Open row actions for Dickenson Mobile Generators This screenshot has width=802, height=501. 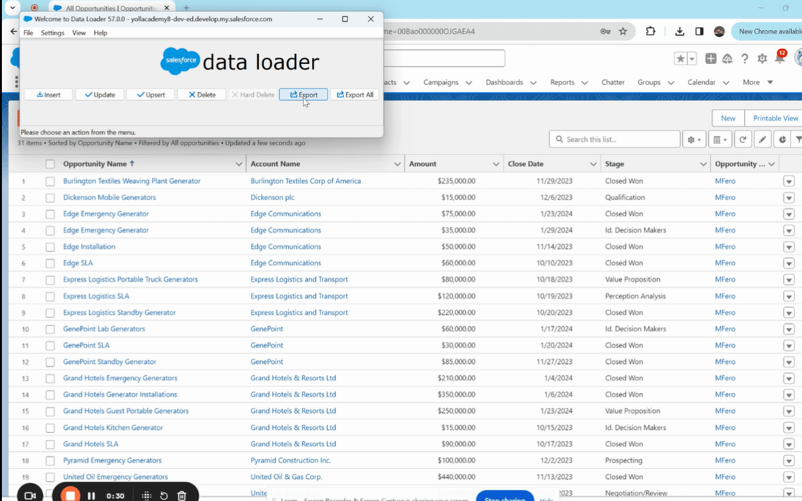pos(789,198)
